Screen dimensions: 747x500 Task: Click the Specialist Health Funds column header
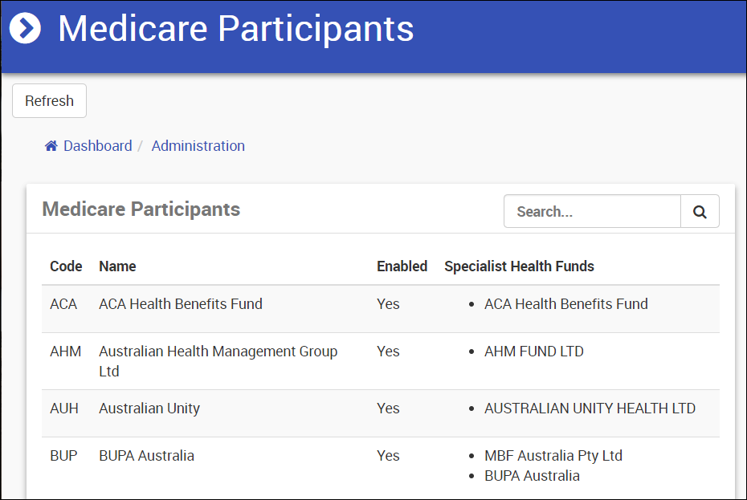519,266
